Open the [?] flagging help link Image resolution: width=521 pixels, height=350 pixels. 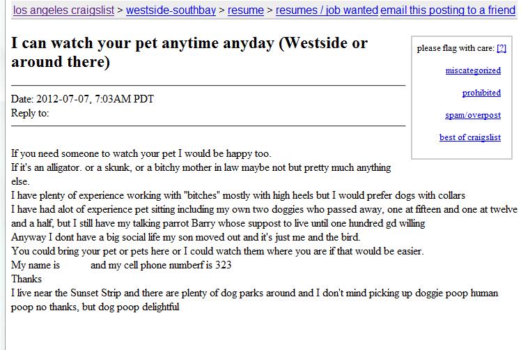pyautogui.click(x=501, y=48)
